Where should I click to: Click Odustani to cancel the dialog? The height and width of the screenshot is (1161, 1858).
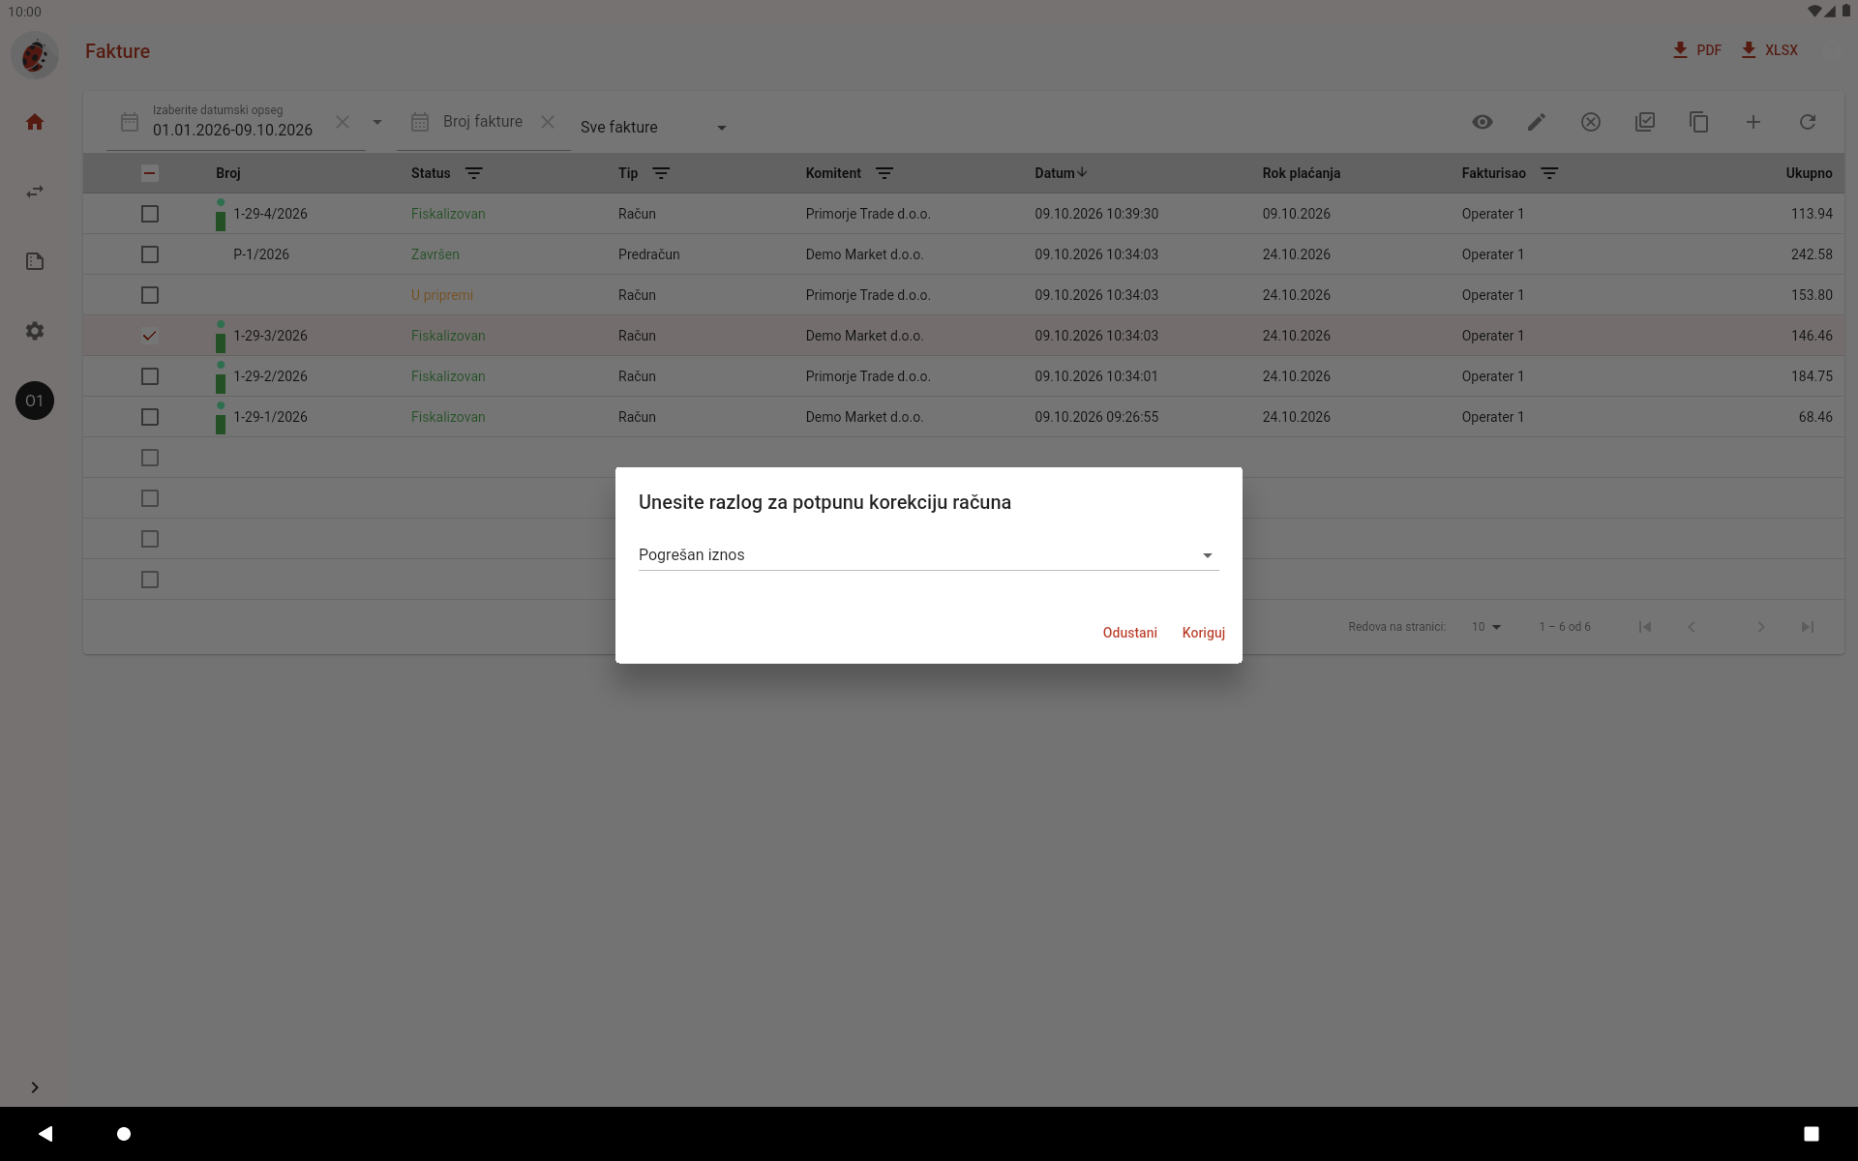(1129, 633)
